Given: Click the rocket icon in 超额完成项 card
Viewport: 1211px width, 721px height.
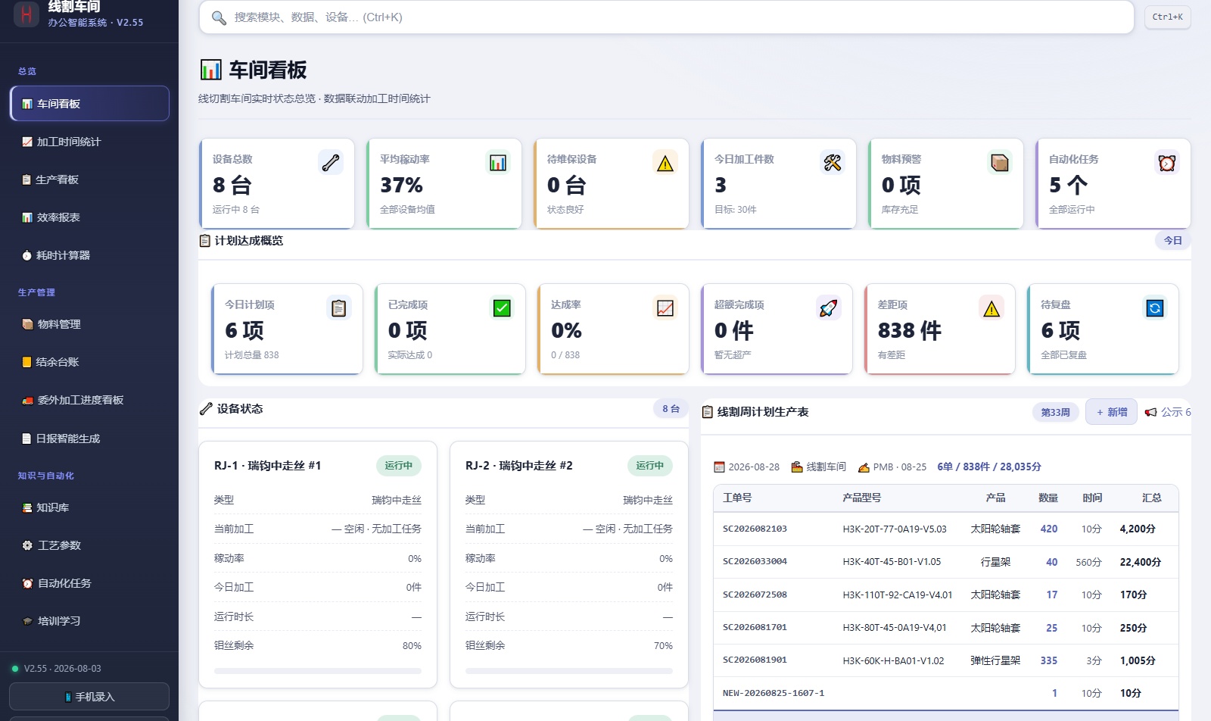Looking at the screenshot, I should (829, 307).
